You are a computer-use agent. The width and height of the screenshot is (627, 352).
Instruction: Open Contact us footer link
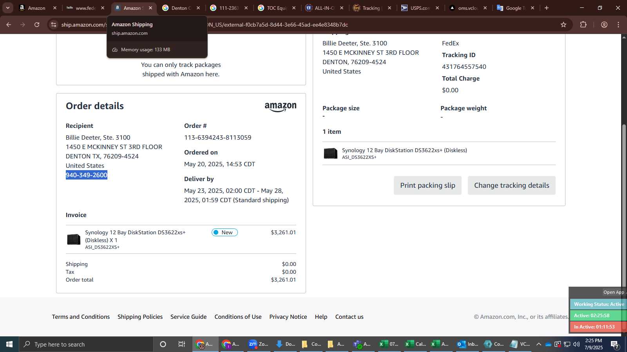tap(349, 317)
